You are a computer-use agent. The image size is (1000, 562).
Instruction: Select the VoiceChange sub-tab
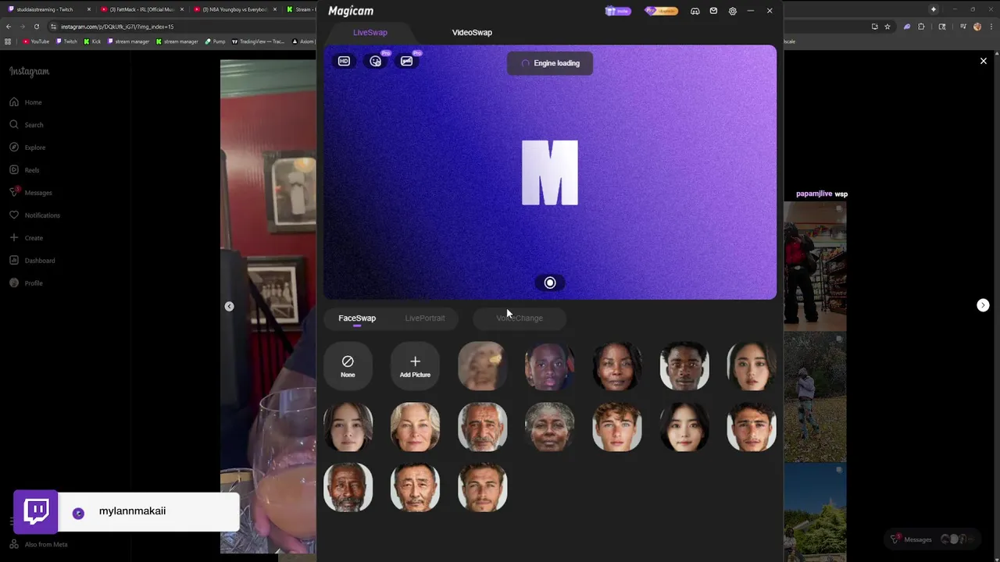pos(520,318)
